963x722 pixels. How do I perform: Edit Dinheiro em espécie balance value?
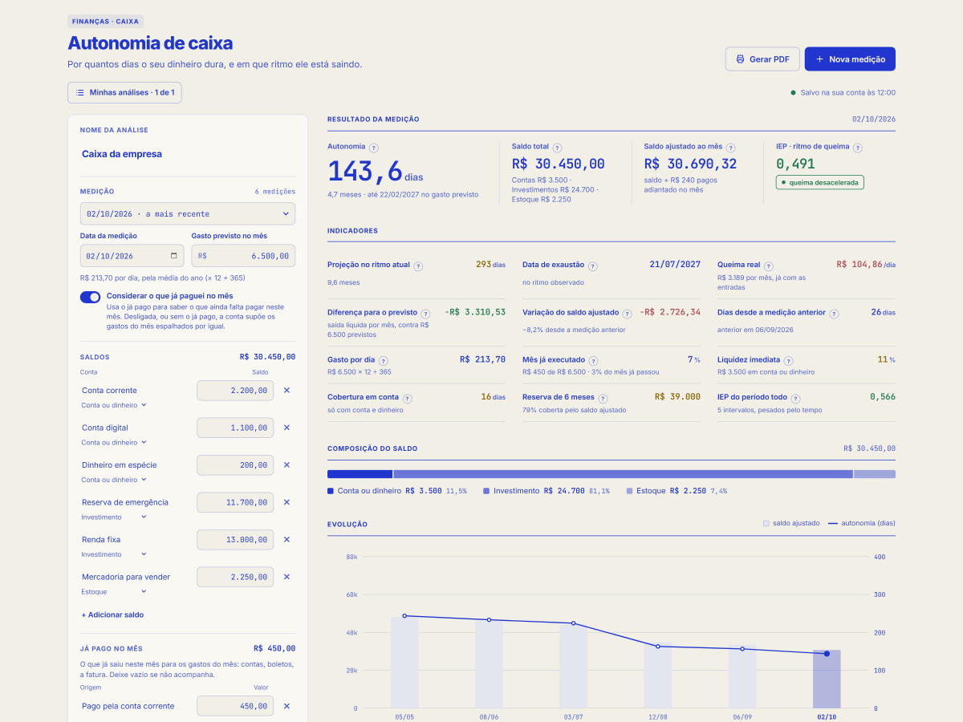coord(235,465)
